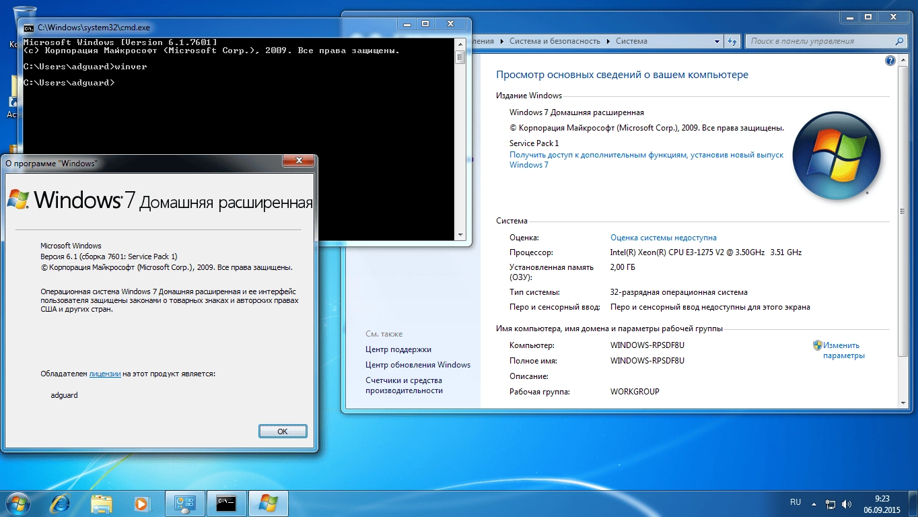Launch Internet Explorer from the taskbar

[x=60, y=503]
